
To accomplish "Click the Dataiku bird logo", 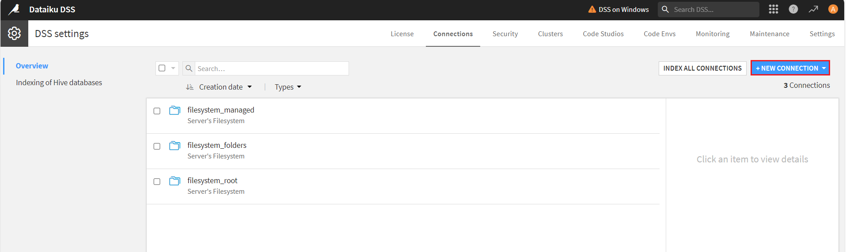I will tap(14, 9).
